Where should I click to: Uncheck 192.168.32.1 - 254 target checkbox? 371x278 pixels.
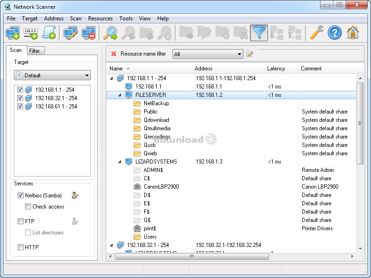pos(20,98)
